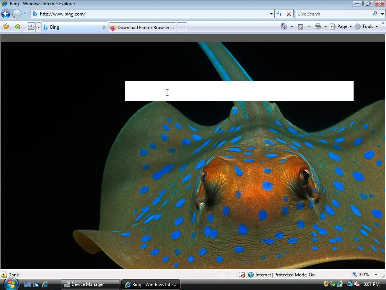This screenshot has height=290, width=386.
Task: Go back with the Back arrow button
Action: 6,14
